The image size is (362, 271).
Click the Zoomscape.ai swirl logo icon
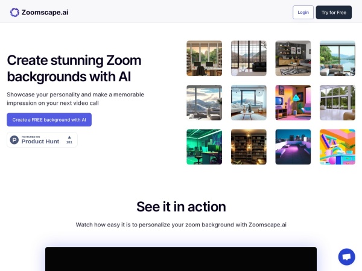click(x=15, y=12)
